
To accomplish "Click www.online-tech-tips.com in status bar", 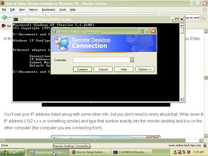I will coord(185,145).
